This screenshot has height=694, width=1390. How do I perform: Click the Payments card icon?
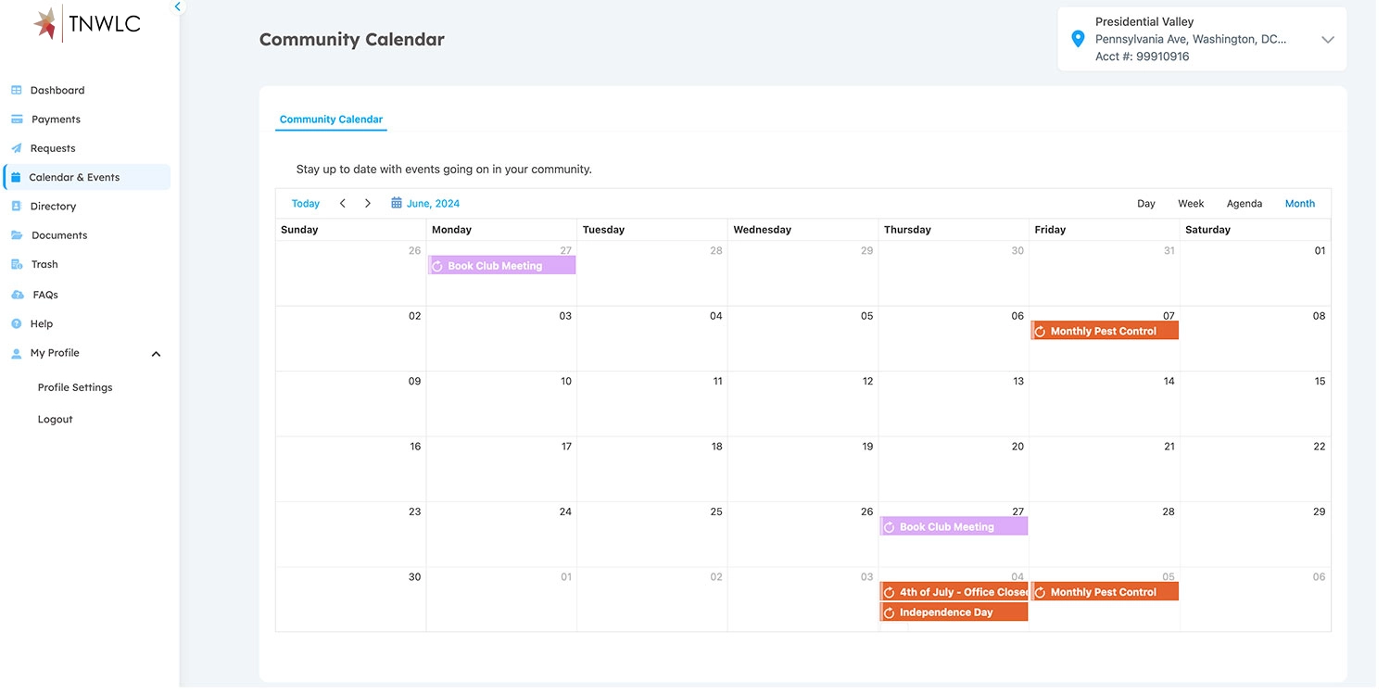[x=17, y=120]
